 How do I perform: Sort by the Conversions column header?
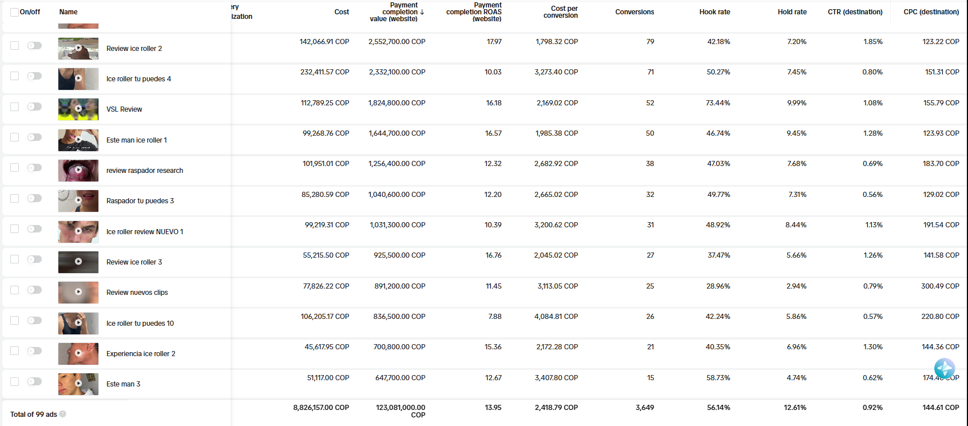pyautogui.click(x=634, y=12)
